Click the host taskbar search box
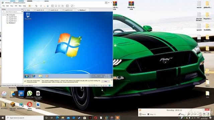This screenshot has height=120, width=214. coord(24,118)
